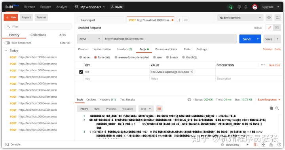This screenshot has height=150, width=285.
Task: Search the response with magnifier icon
Action: pos(277,108)
